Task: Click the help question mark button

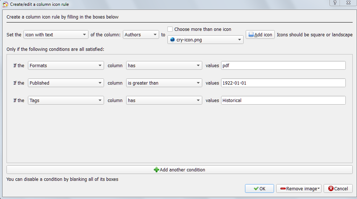Action: point(335,3)
